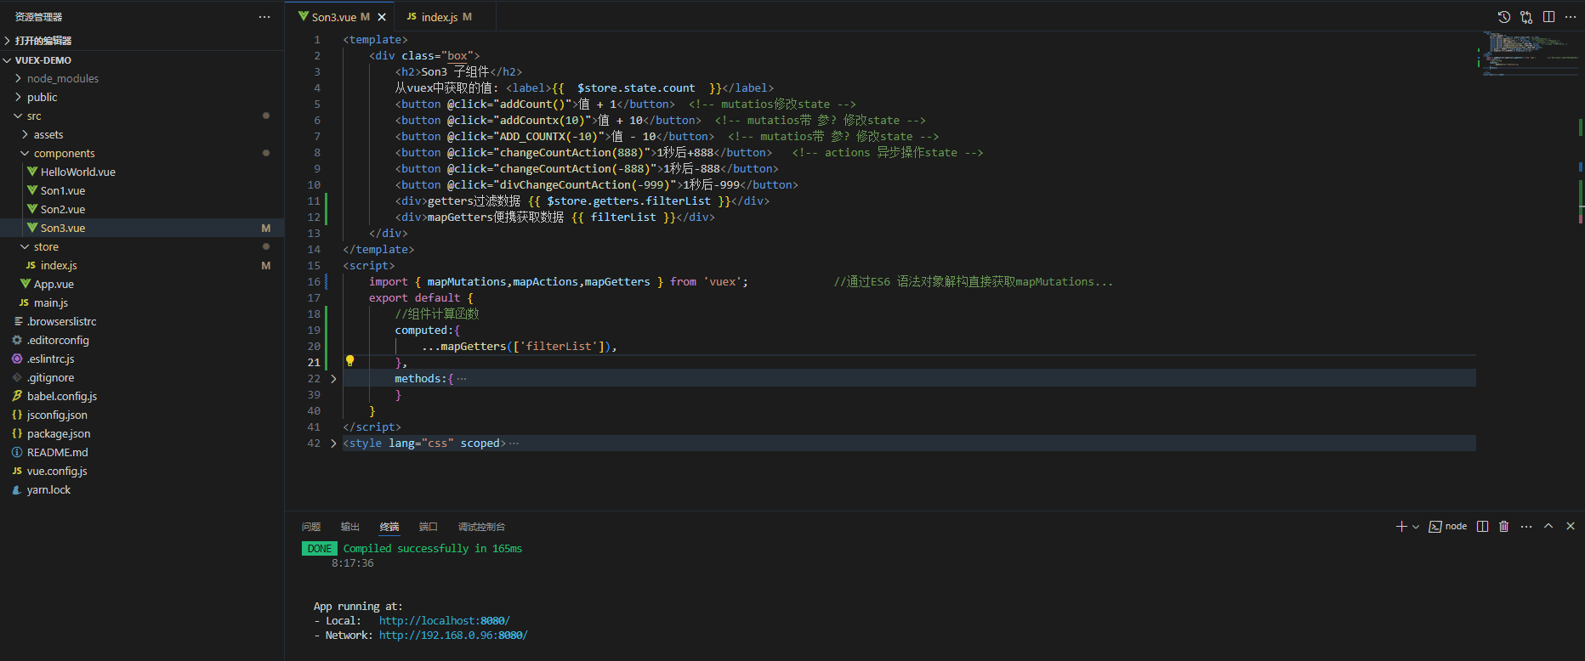Open babel.config.js file

(142, 396)
